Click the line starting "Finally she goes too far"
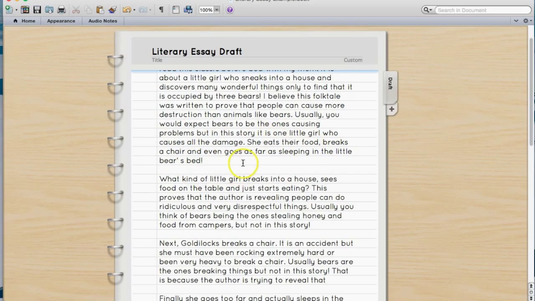 click(x=251, y=298)
